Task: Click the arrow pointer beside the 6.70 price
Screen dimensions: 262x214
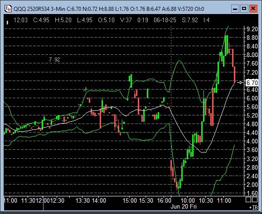Action: [x=240, y=82]
